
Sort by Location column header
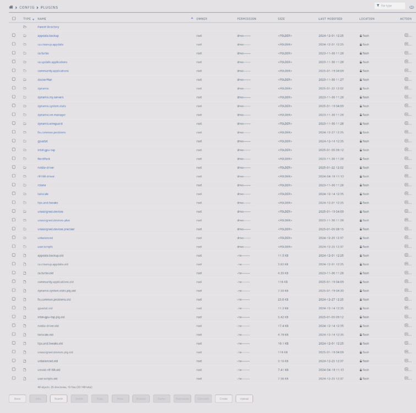[366, 19]
